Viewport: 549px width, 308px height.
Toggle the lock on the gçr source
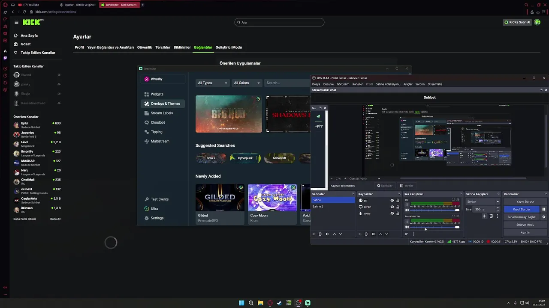pyautogui.click(x=398, y=200)
